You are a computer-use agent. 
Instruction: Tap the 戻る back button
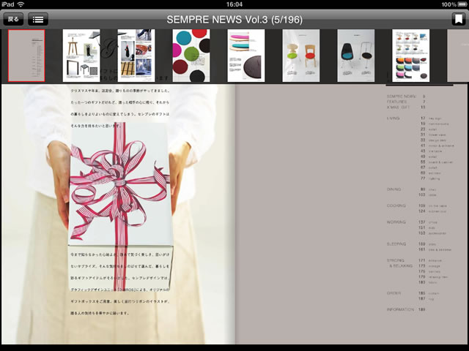point(13,20)
